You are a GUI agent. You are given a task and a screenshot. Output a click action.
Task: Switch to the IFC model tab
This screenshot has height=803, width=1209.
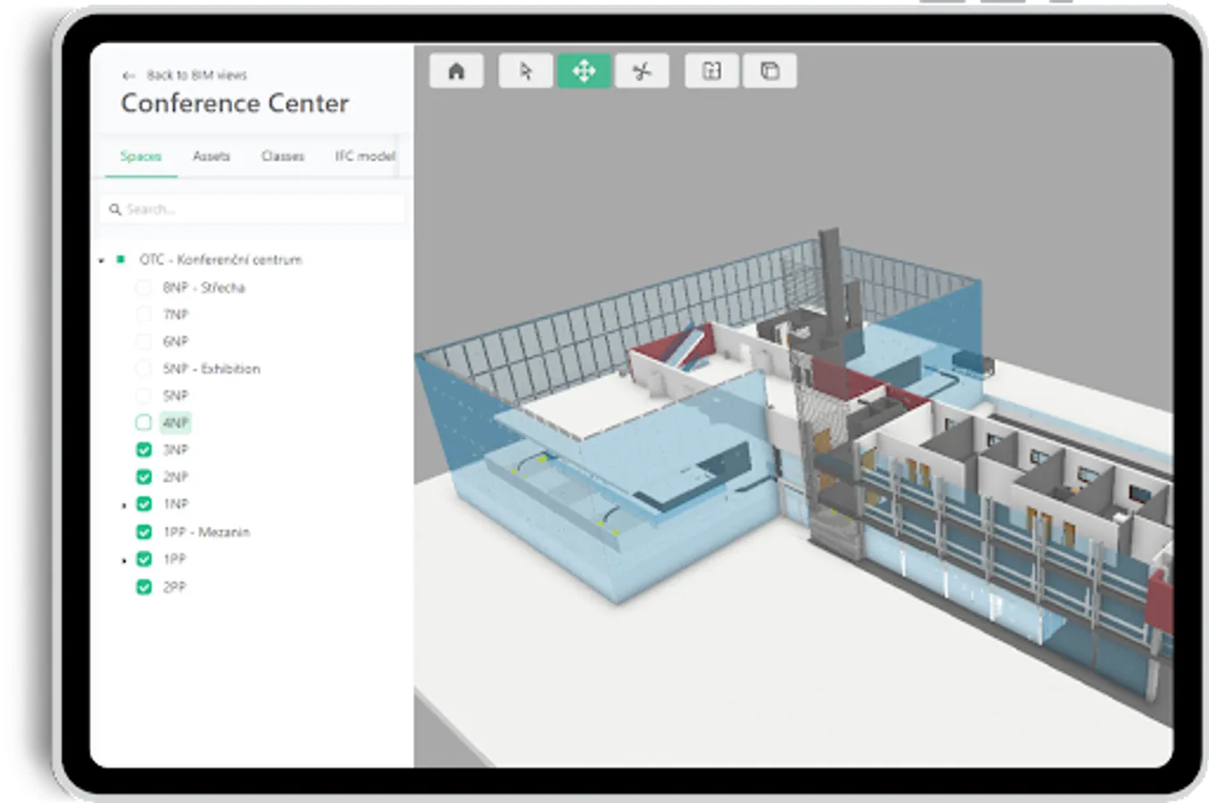point(365,156)
